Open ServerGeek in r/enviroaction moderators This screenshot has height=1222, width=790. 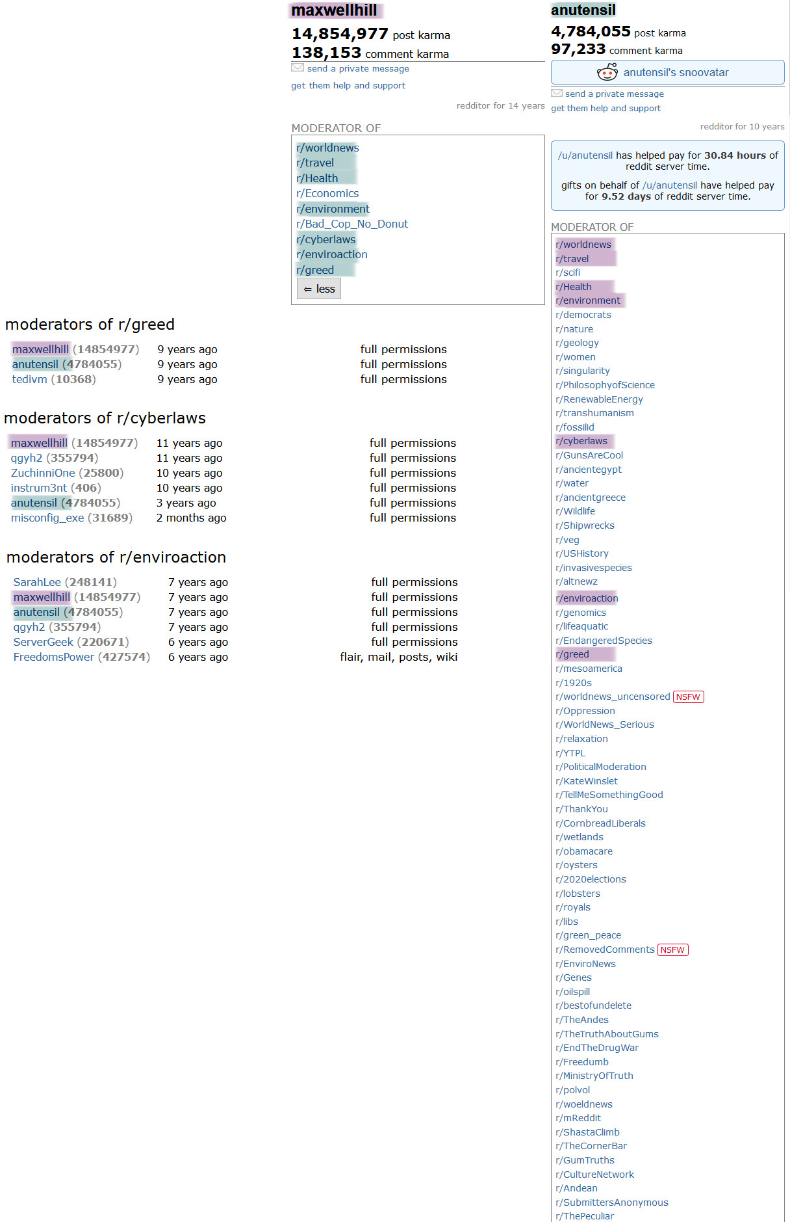pos(43,642)
